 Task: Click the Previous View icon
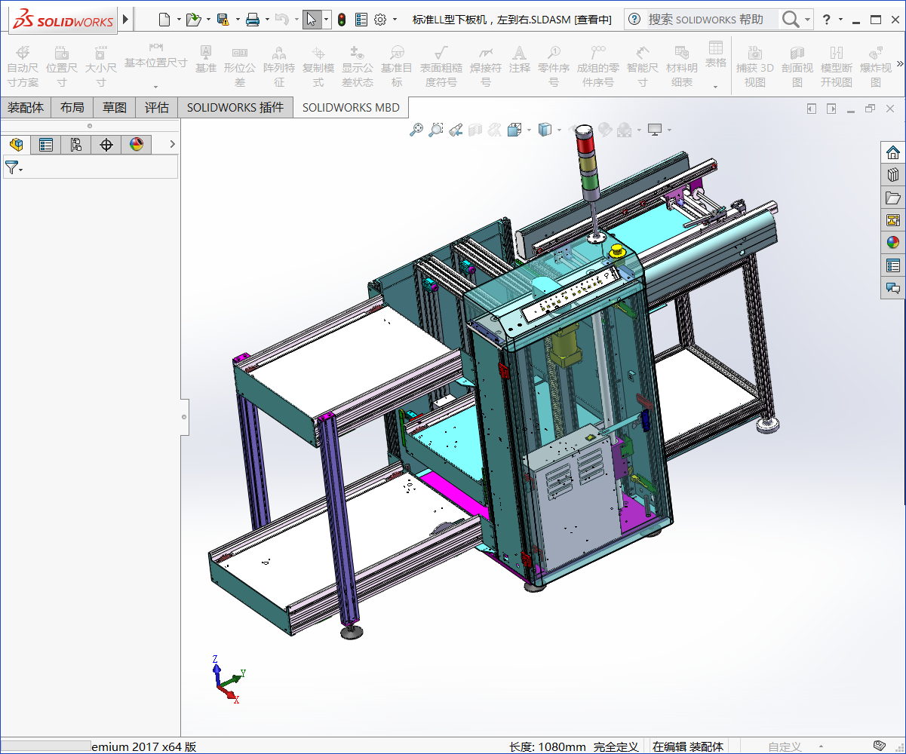455,130
